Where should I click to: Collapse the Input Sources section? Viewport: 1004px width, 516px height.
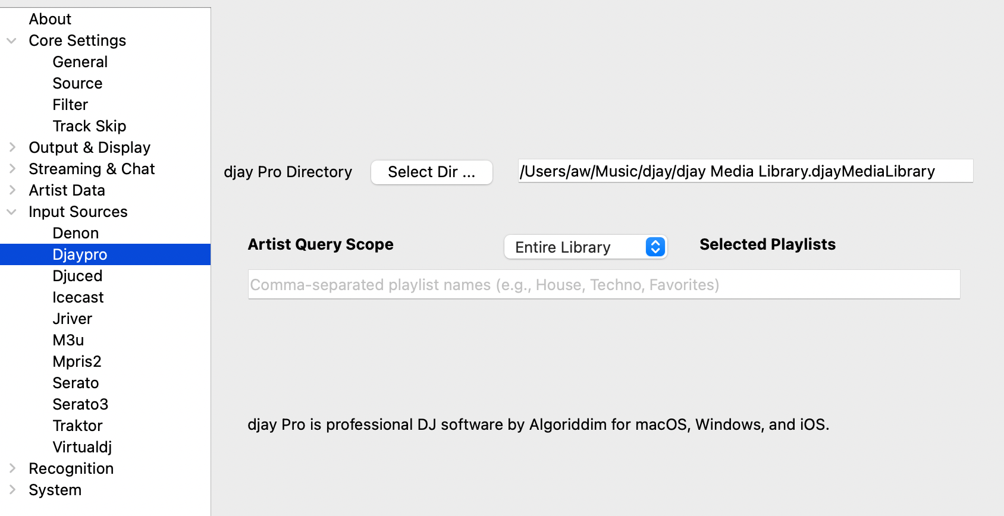11,212
